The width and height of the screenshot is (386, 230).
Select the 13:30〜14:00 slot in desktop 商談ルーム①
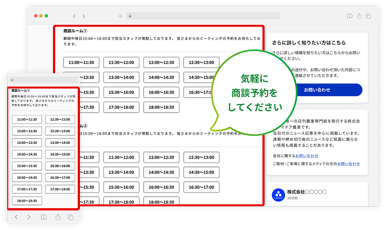[121, 77]
